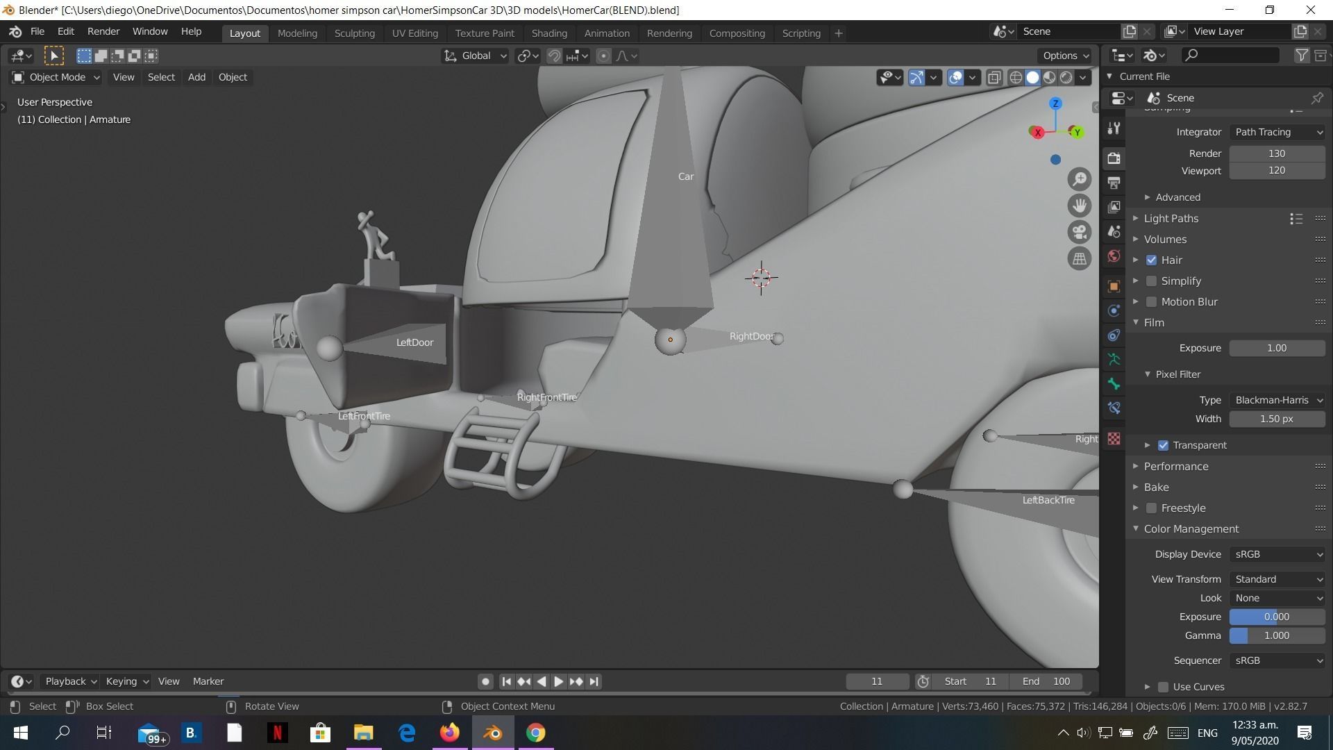
Task: Open the outliner filter funnel icon
Action: (x=1302, y=56)
